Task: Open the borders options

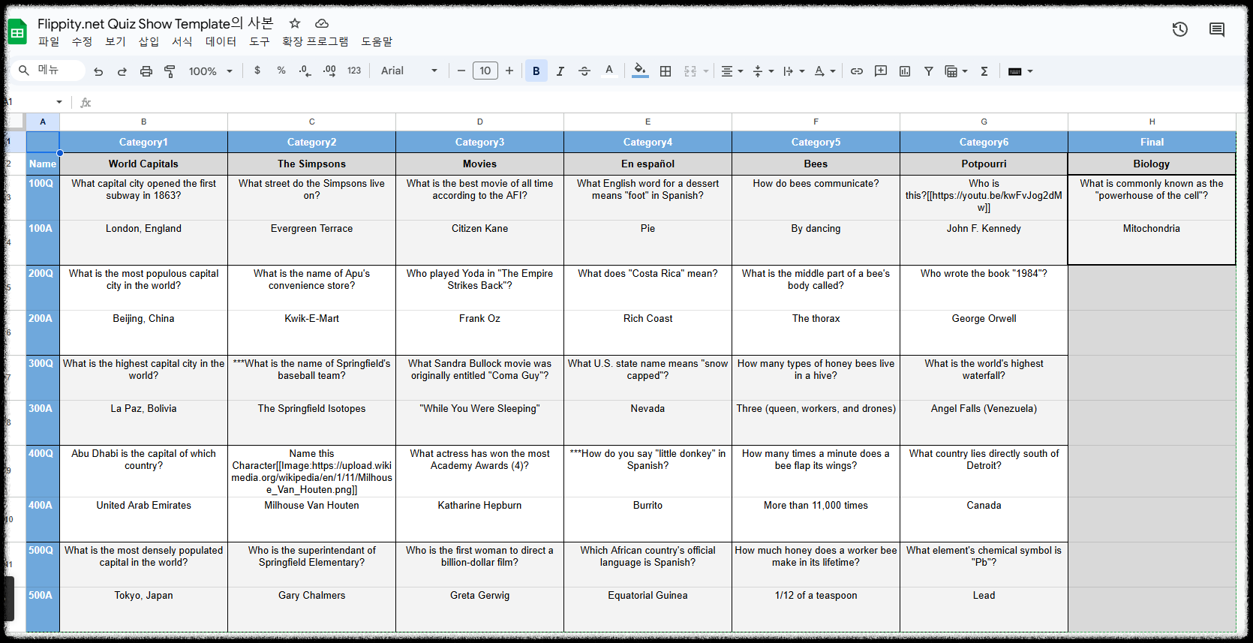Action: click(x=666, y=71)
